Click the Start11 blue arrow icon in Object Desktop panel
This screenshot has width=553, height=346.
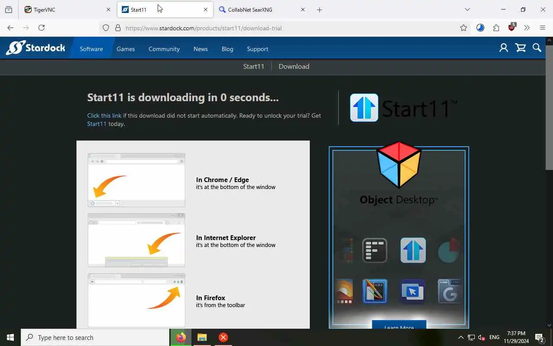(413, 250)
